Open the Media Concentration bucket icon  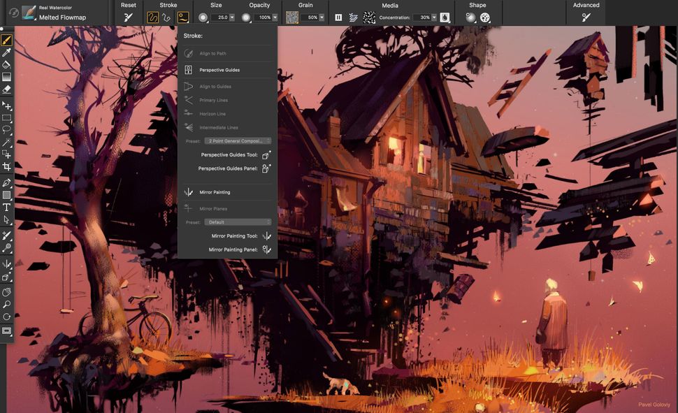[445, 16]
